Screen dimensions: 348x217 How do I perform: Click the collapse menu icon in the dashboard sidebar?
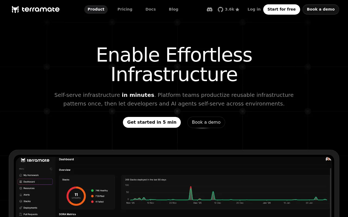(x=51, y=169)
